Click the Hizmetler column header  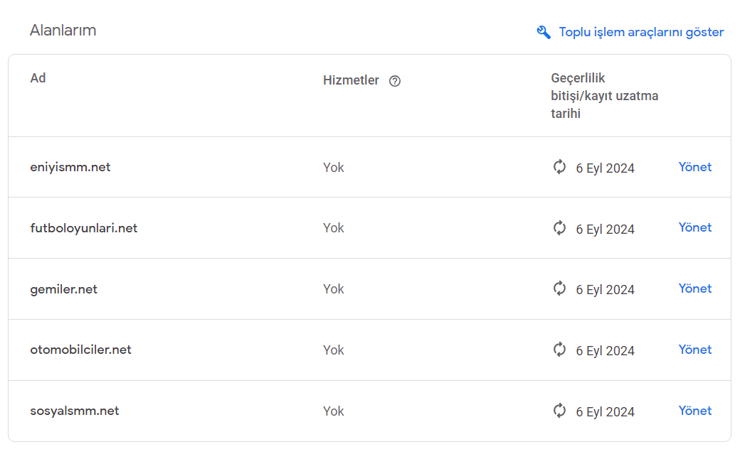tap(351, 80)
